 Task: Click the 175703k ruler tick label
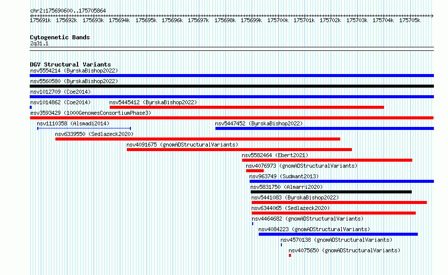point(357,20)
